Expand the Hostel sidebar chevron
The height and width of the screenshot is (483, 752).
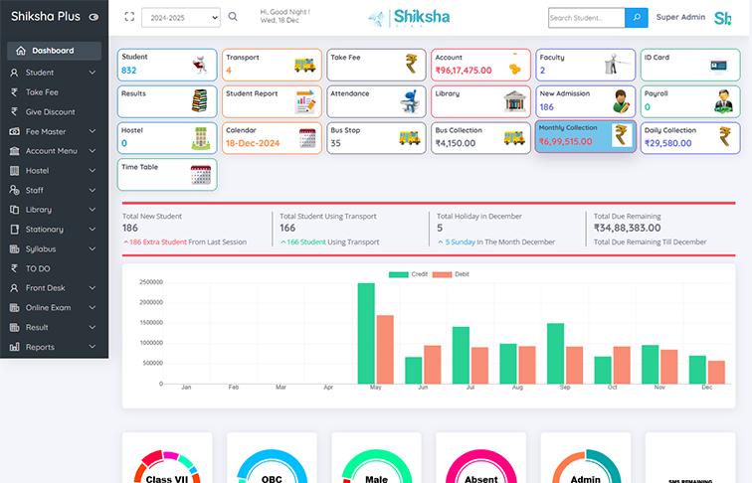click(x=93, y=171)
